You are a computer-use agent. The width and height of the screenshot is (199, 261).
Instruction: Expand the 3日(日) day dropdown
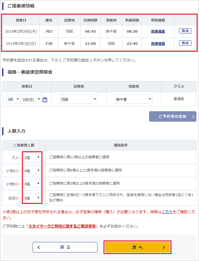coord(31,99)
